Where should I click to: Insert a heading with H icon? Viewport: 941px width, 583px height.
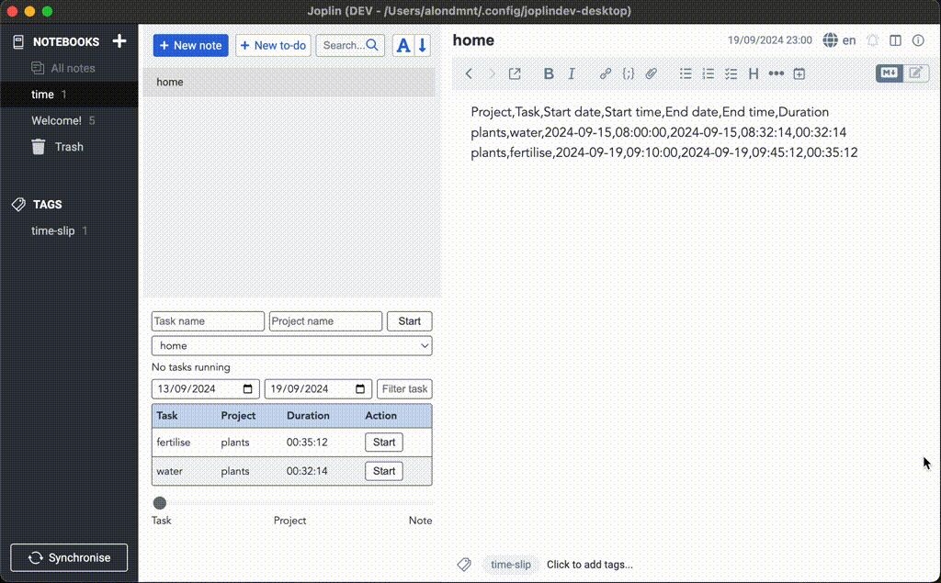tap(754, 73)
